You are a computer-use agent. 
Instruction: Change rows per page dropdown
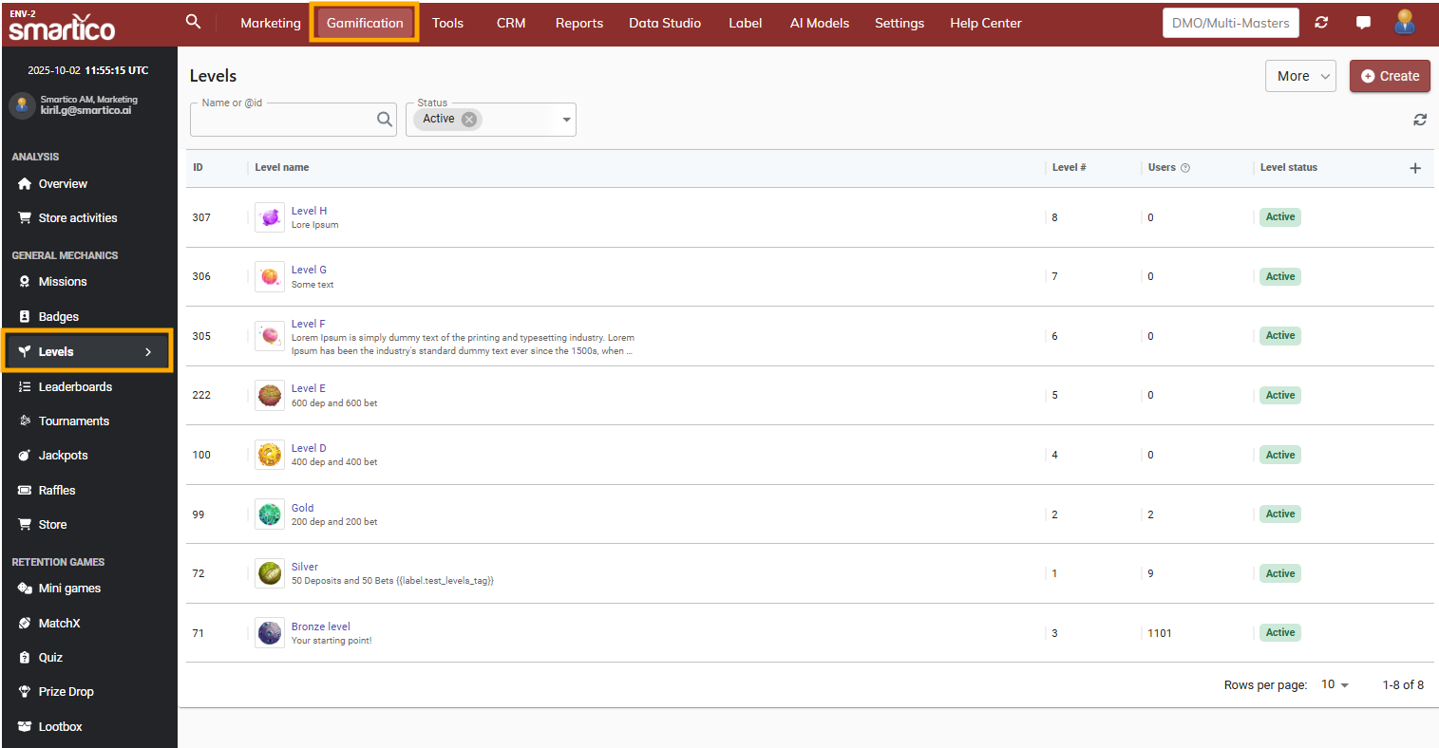coord(1335,684)
